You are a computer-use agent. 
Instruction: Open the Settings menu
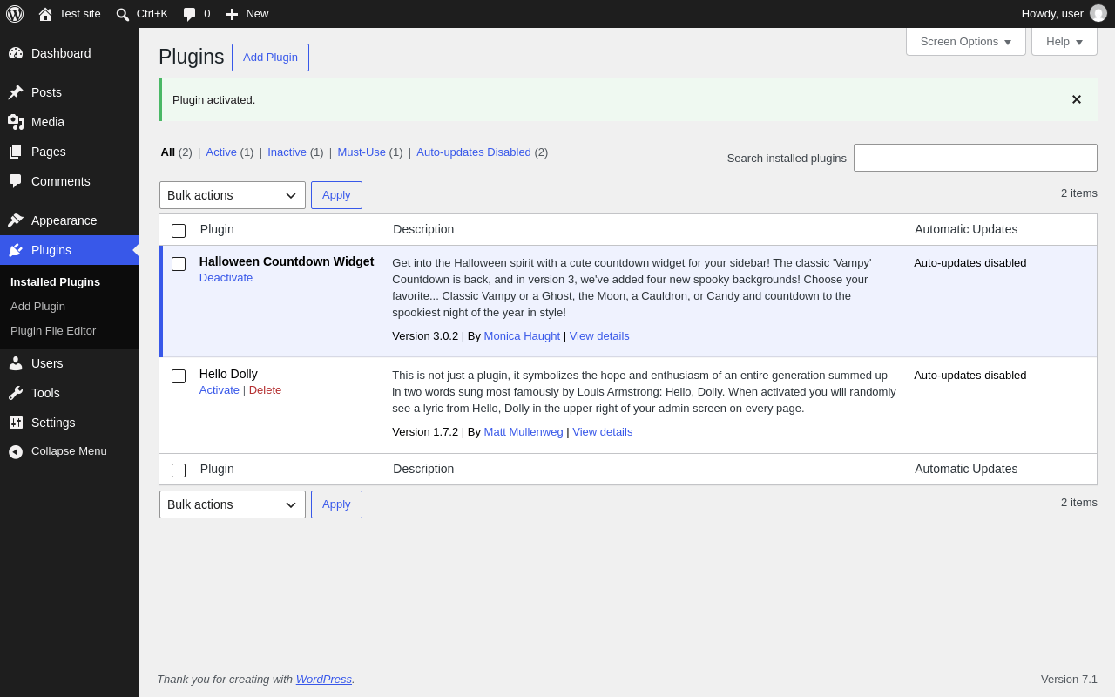(x=70, y=423)
